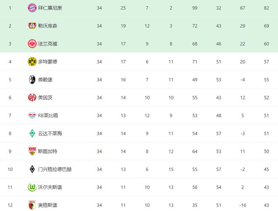Click the Borussia Dortmund BVB logo

point(32,61)
